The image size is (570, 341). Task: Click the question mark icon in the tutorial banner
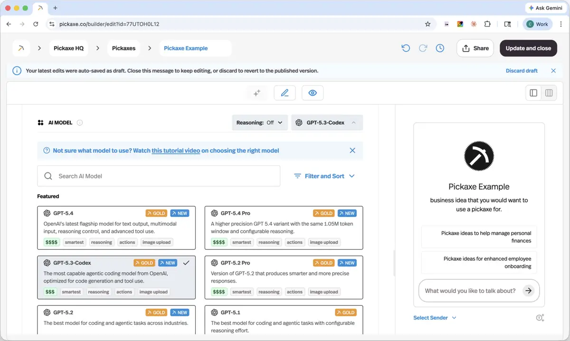tap(47, 151)
